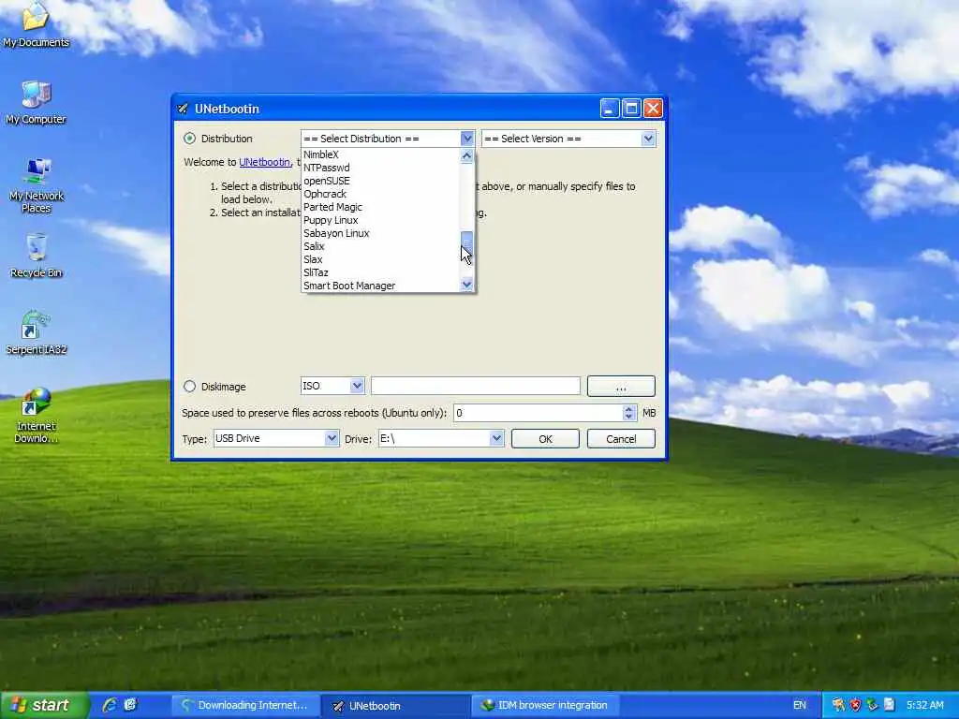
Task: Click the second quick launch icon
Action: tap(130, 705)
